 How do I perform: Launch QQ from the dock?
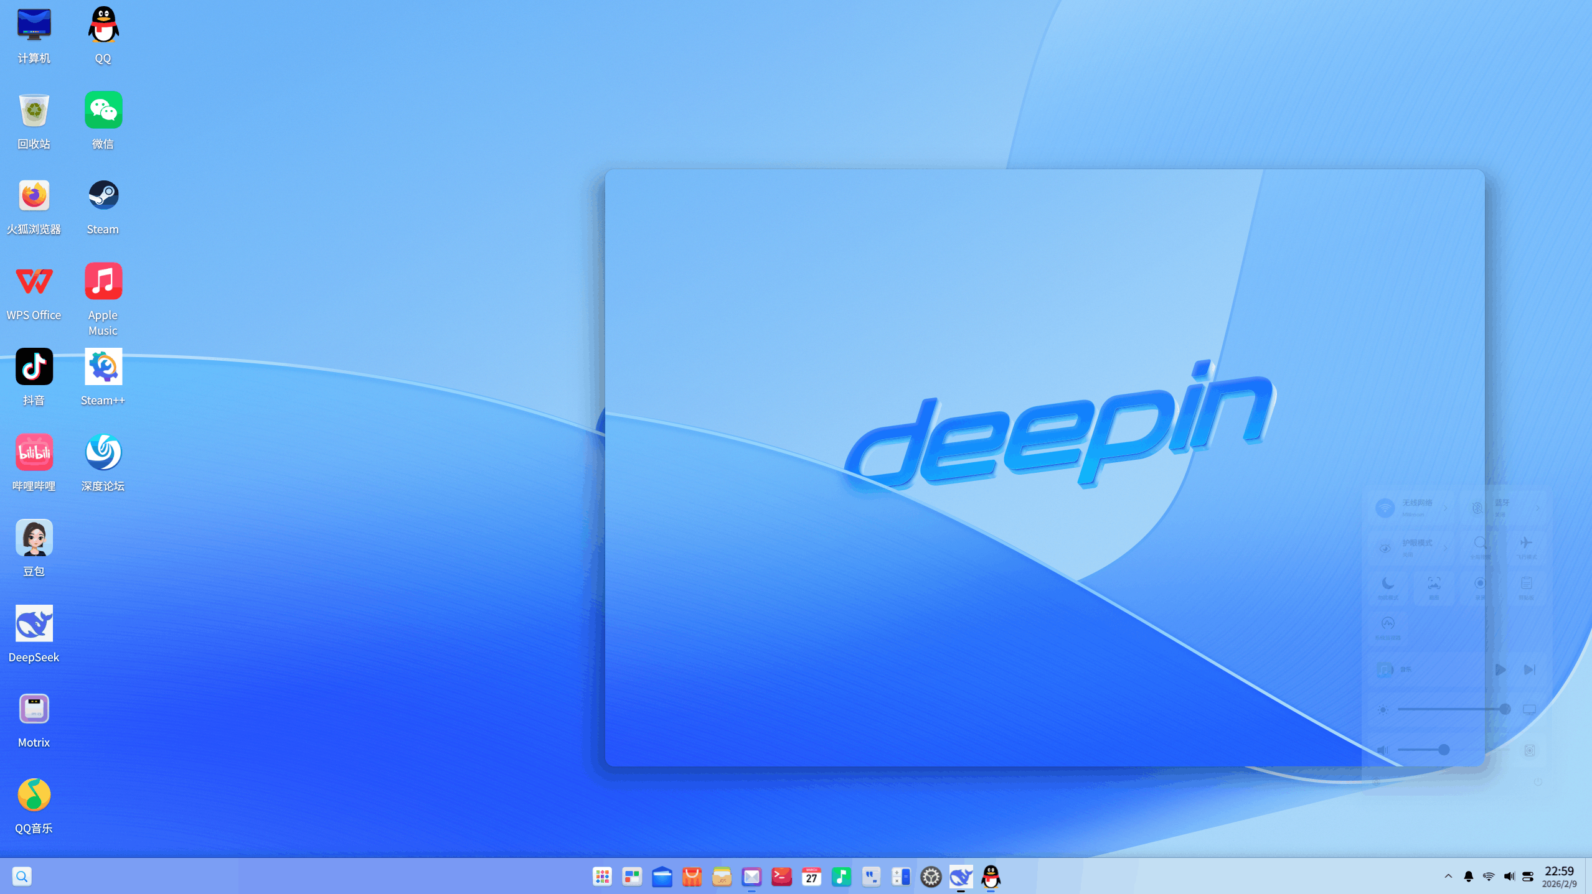pos(991,877)
